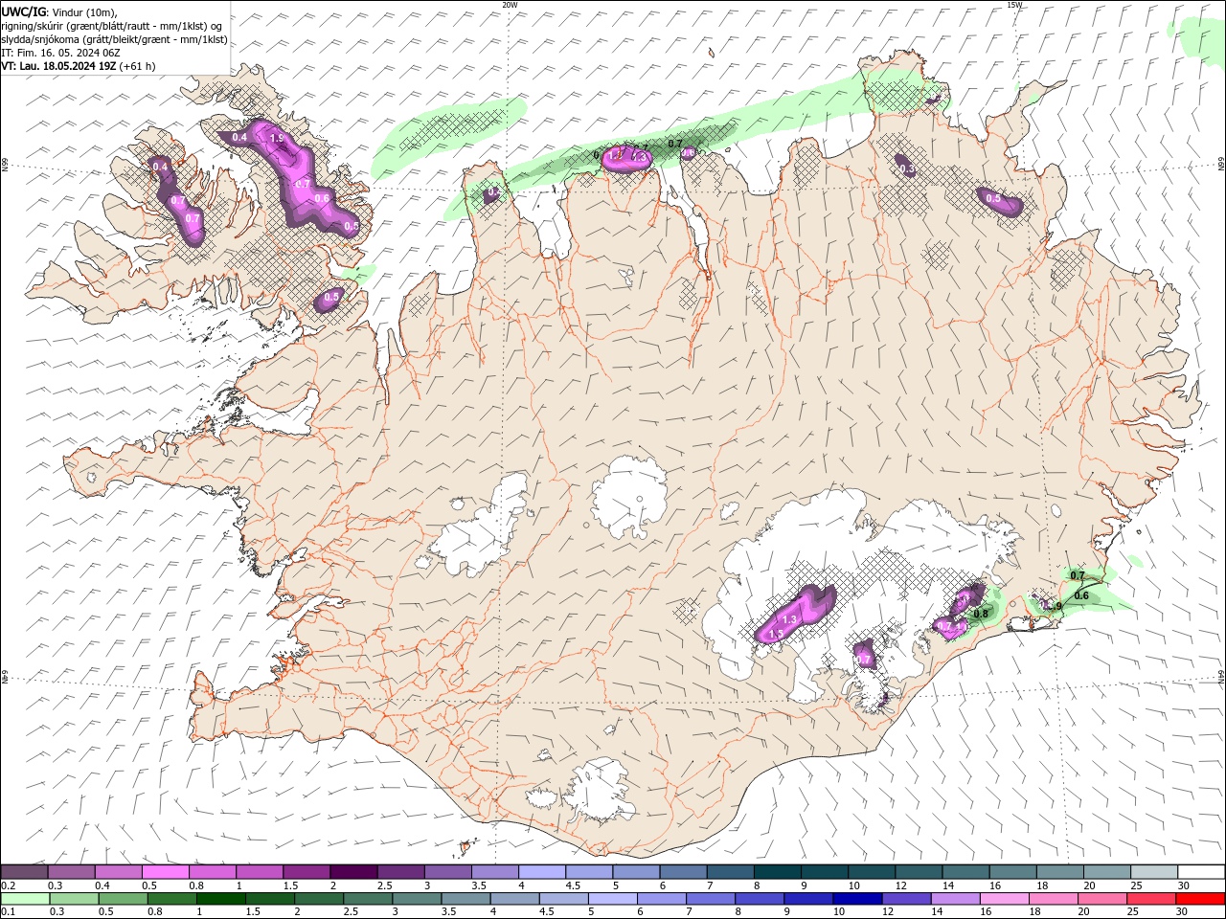Select the '10' label of the lower legend row

click(838, 912)
